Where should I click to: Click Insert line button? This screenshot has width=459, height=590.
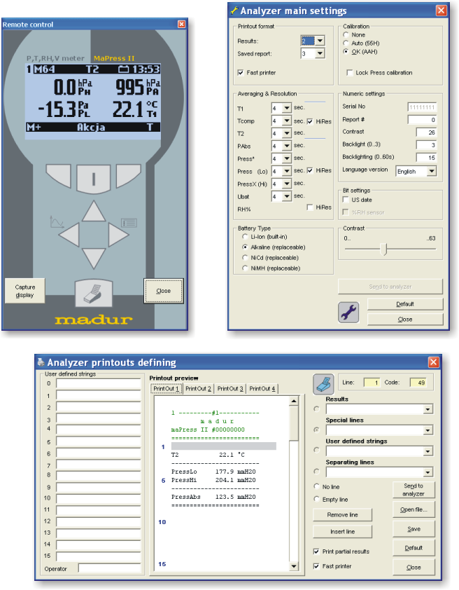(343, 532)
